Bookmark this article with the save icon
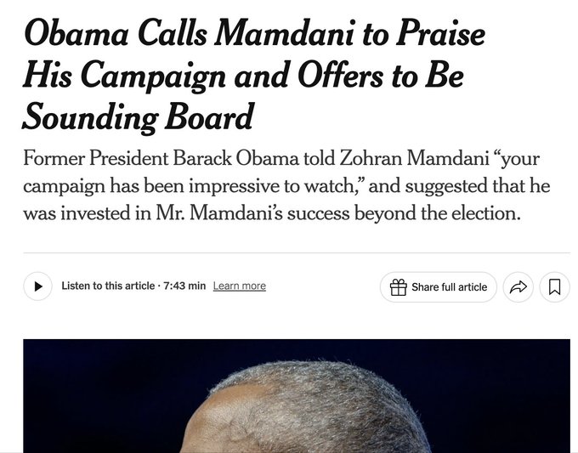 tap(554, 287)
